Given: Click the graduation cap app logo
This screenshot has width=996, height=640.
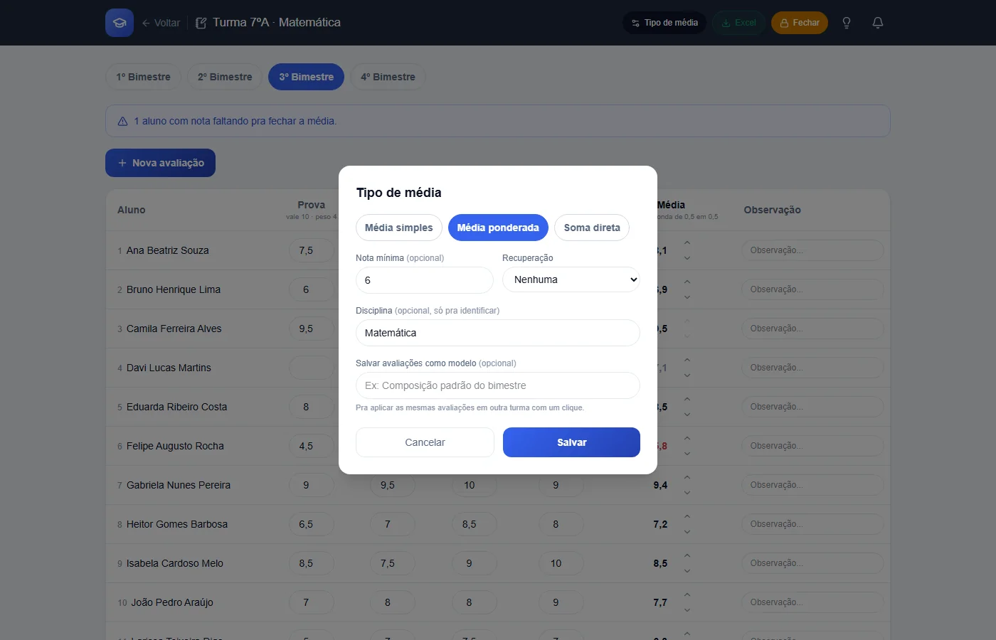Looking at the screenshot, I should [x=120, y=23].
